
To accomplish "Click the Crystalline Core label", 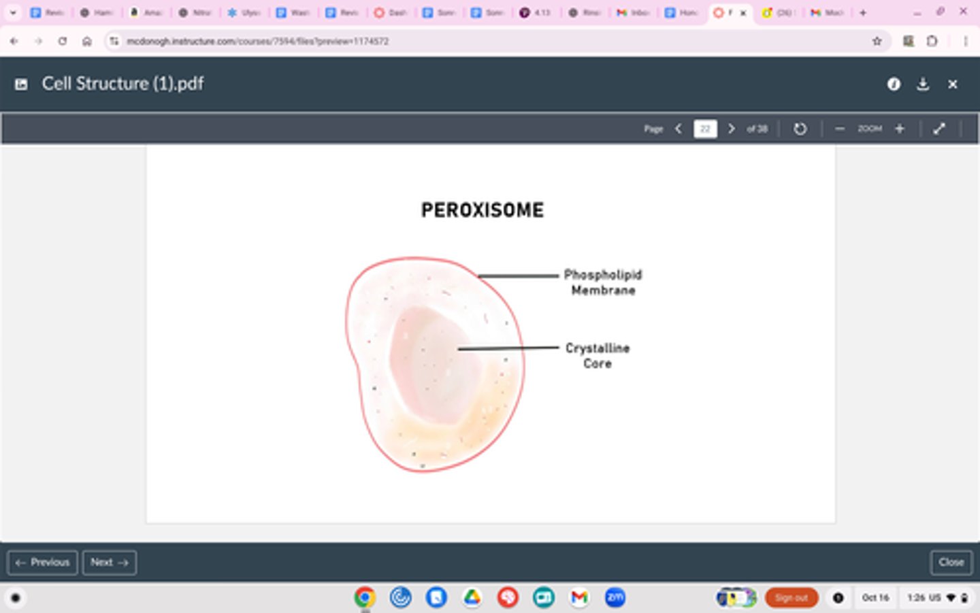I will point(598,356).
